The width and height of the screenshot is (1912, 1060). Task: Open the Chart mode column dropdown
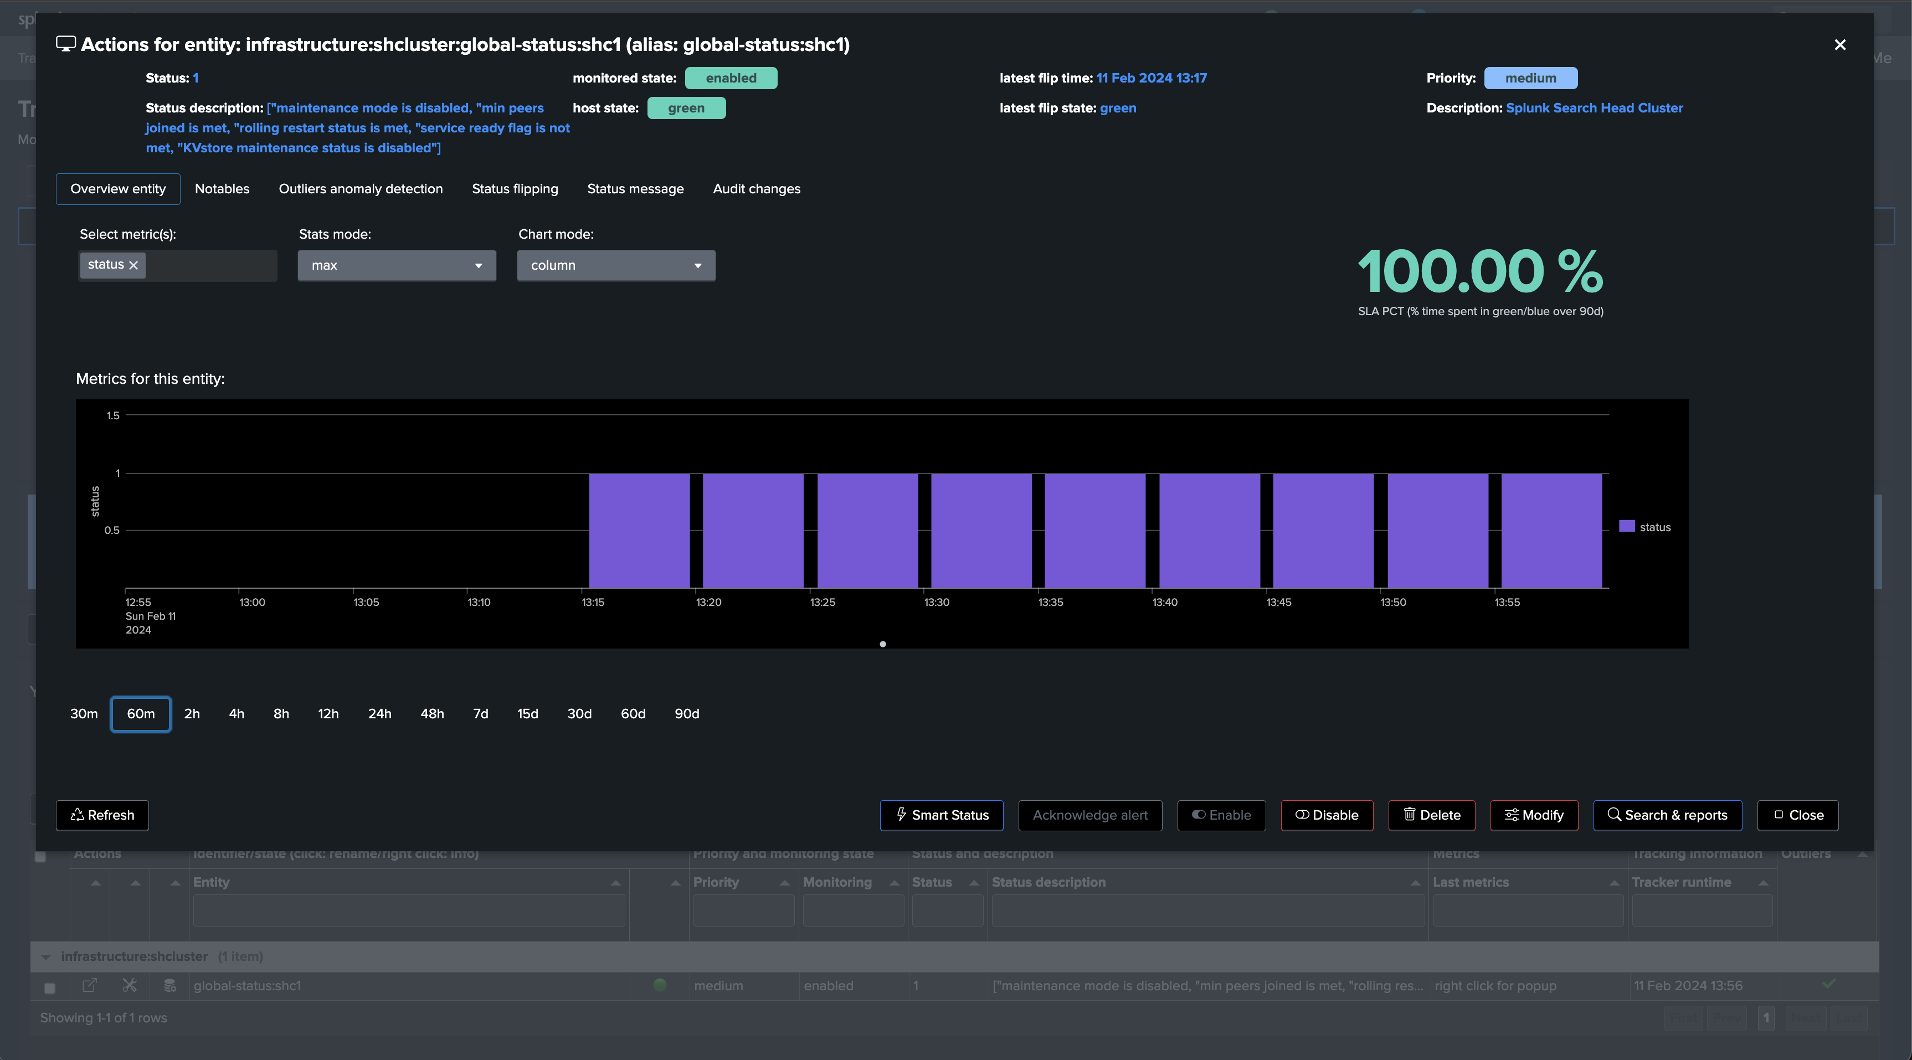click(x=616, y=265)
